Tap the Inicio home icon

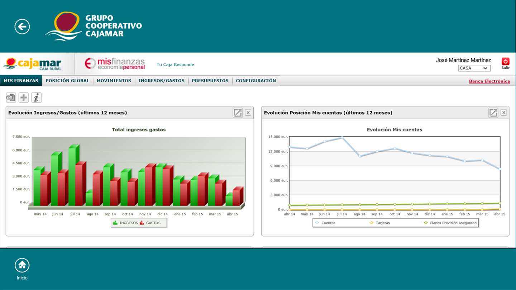coord(22,265)
